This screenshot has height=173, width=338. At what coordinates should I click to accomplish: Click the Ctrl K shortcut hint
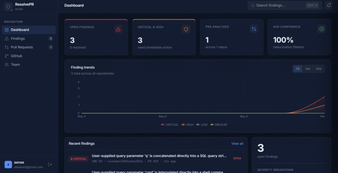[312, 5]
